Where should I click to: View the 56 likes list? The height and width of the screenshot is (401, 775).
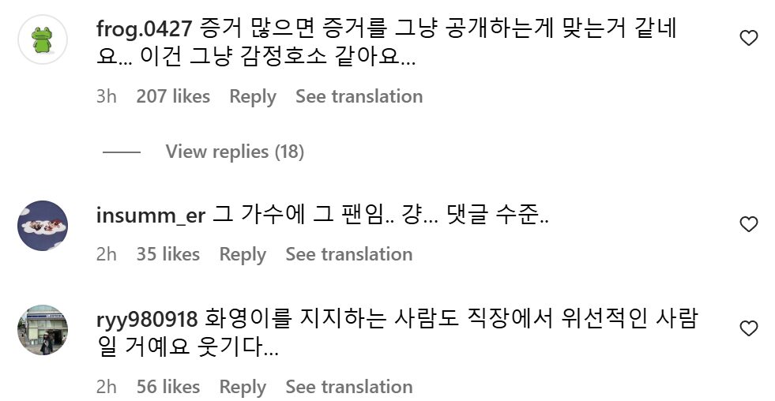pyautogui.click(x=167, y=387)
